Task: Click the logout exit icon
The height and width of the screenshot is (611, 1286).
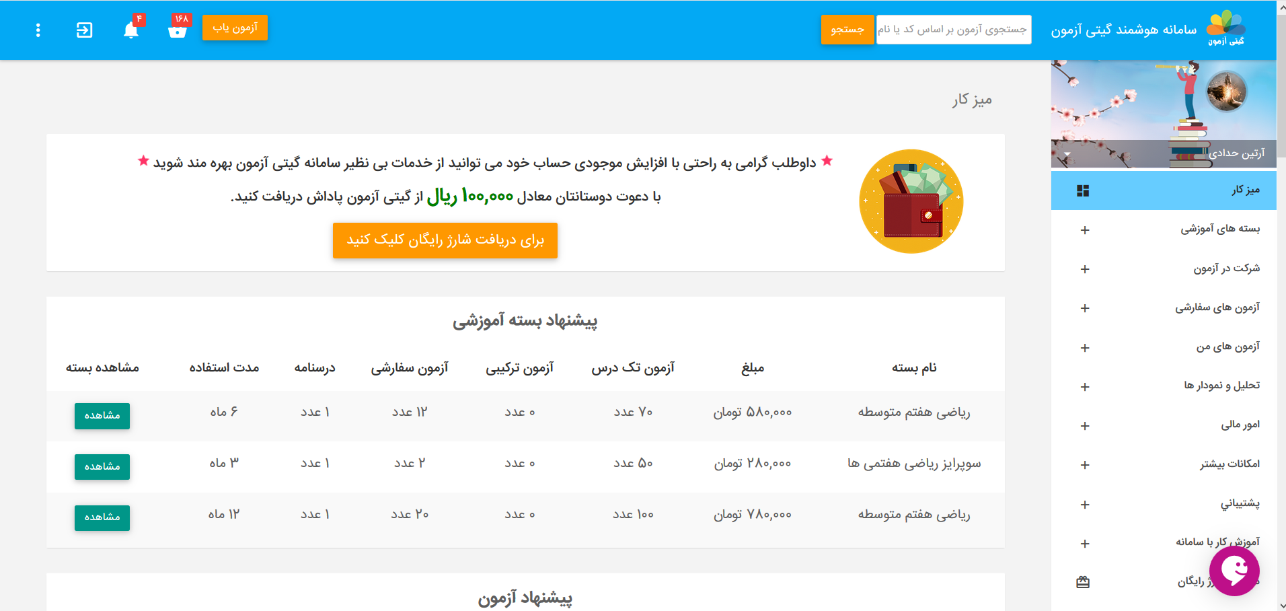Action: point(84,30)
